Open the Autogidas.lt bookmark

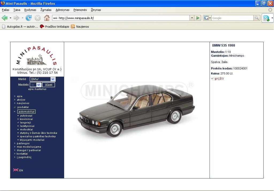22,27
